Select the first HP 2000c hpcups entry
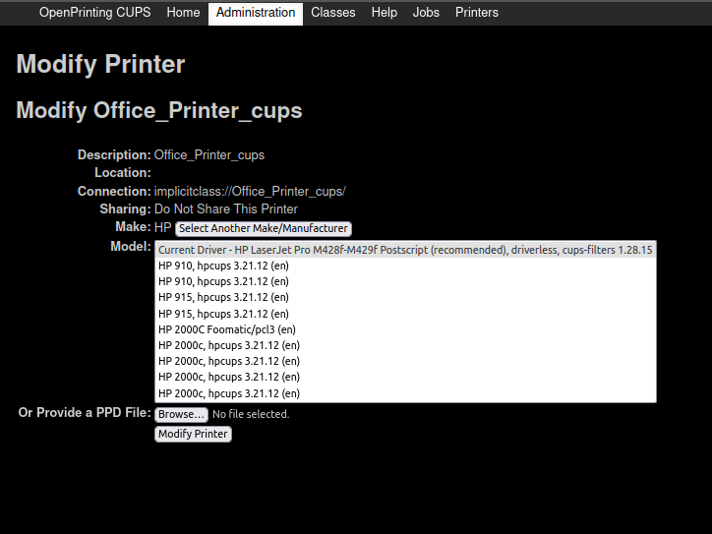Viewport: 712px width, 534px height. click(229, 345)
